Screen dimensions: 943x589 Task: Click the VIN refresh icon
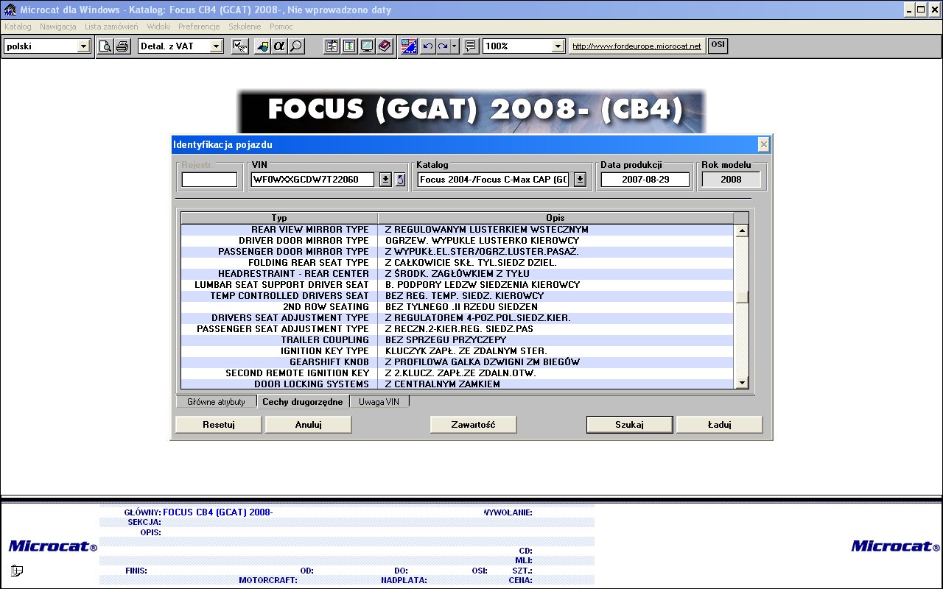coord(400,180)
